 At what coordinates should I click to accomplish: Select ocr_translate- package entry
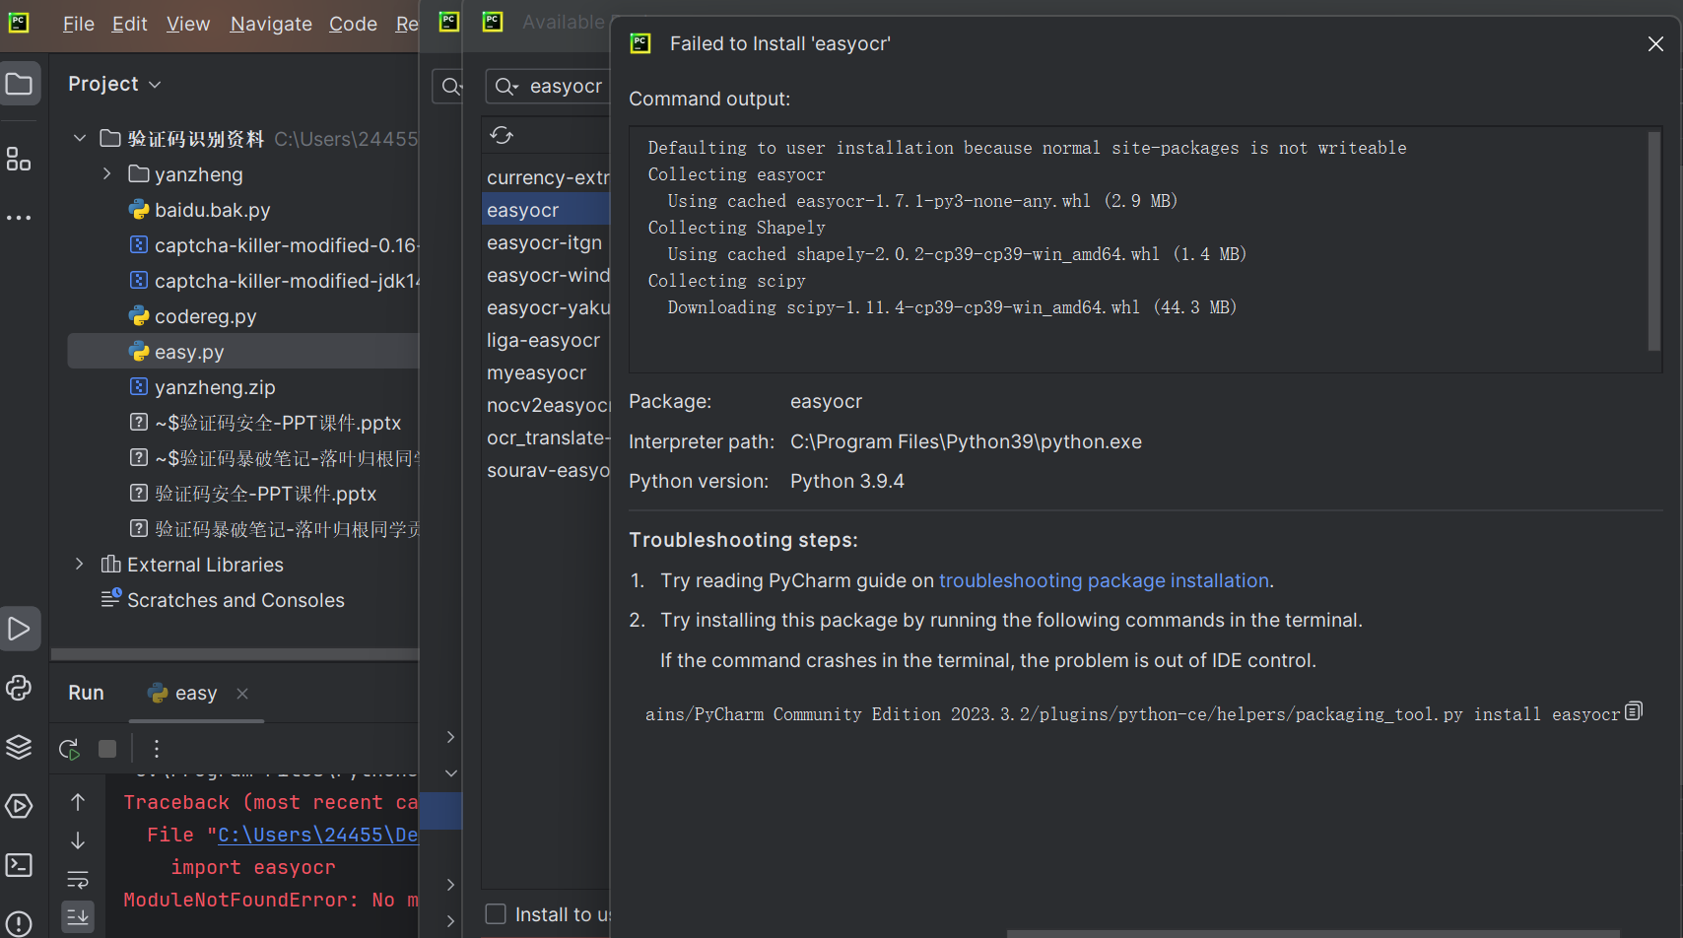coord(546,437)
